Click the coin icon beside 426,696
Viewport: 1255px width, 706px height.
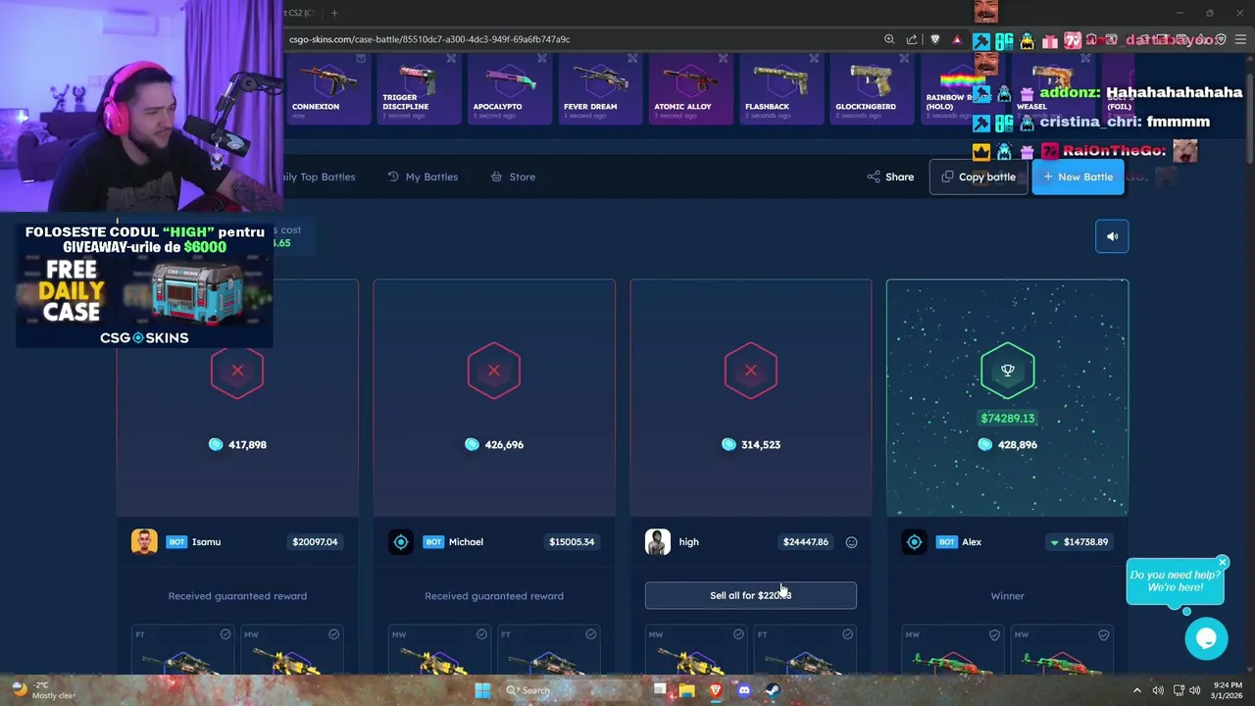[472, 444]
